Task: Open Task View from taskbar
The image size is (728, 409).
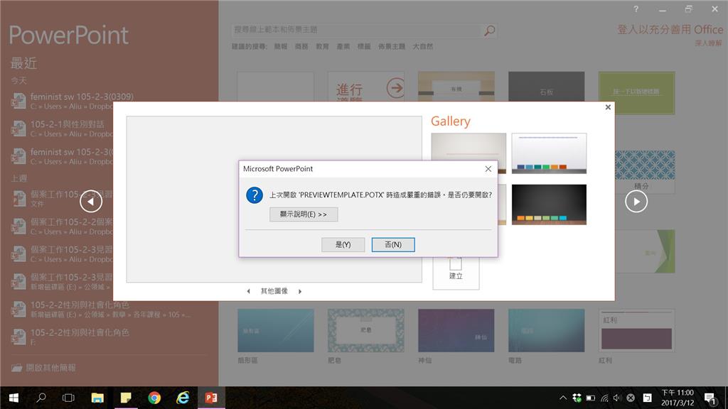Action: tap(68, 398)
